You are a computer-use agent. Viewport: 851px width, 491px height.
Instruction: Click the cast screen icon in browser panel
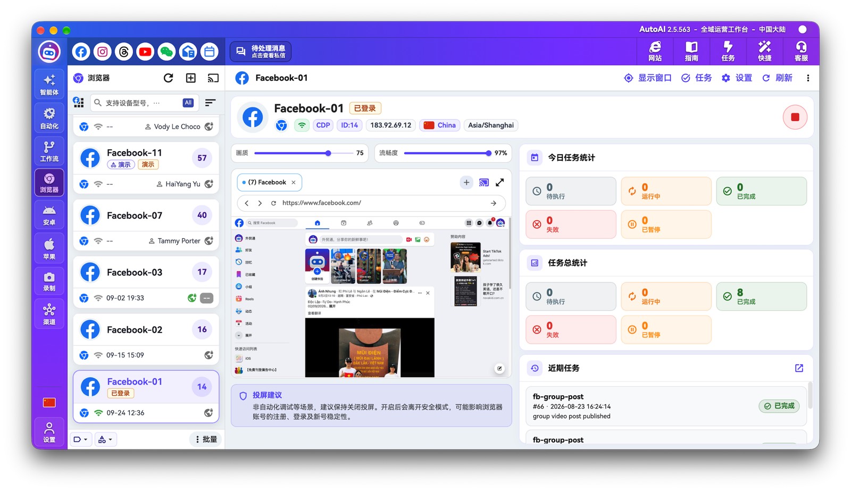pos(213,78)
